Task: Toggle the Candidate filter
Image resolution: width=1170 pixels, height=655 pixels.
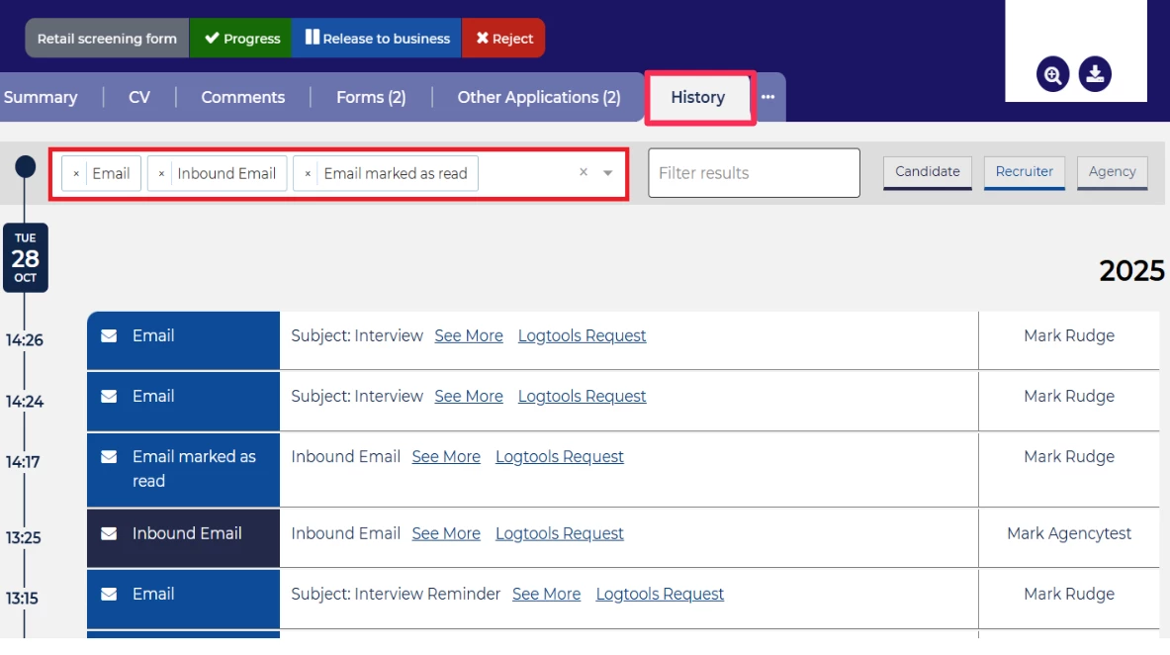Action: pyautogui.click(x=928, y=172)
